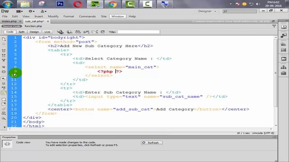Click the Refresh button in Properties panel
The image size is (289, 162).
point(152,143)
